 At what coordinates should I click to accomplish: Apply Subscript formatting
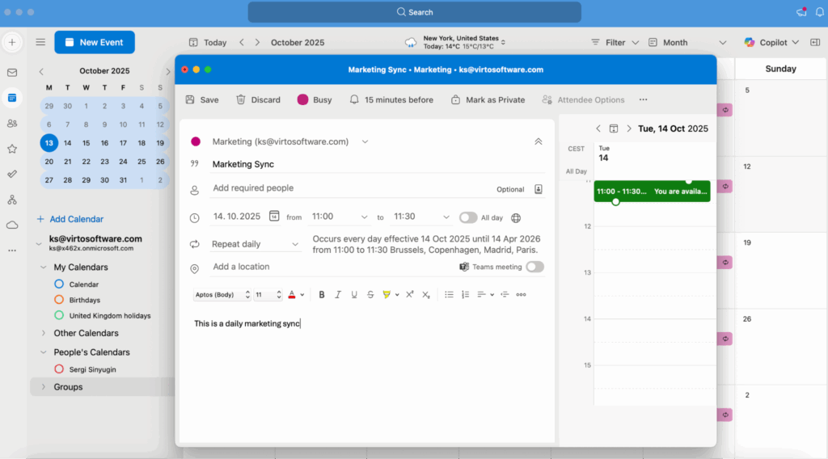(425, 294)
